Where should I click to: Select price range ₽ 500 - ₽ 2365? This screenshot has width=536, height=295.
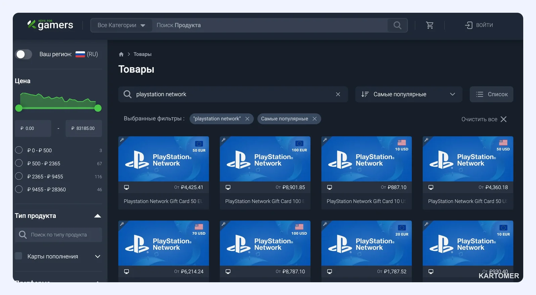19,163
